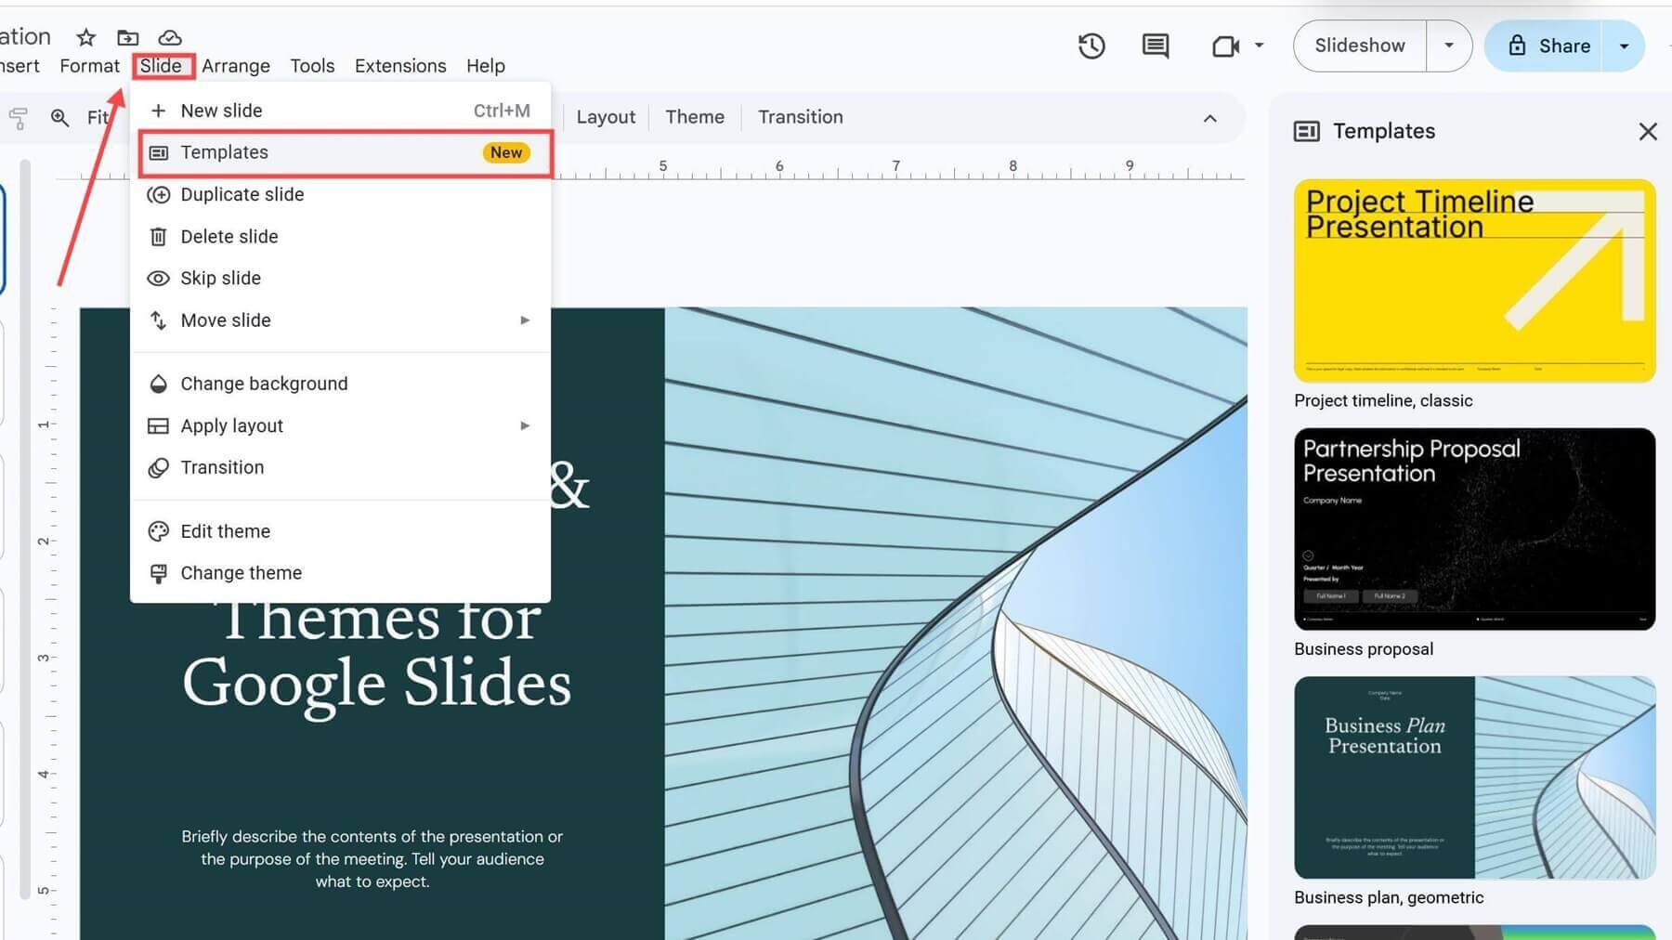This screenshot has height=940, width=1672.
Task: Click the 'Google Slides' title text
Action: point(376,685)
